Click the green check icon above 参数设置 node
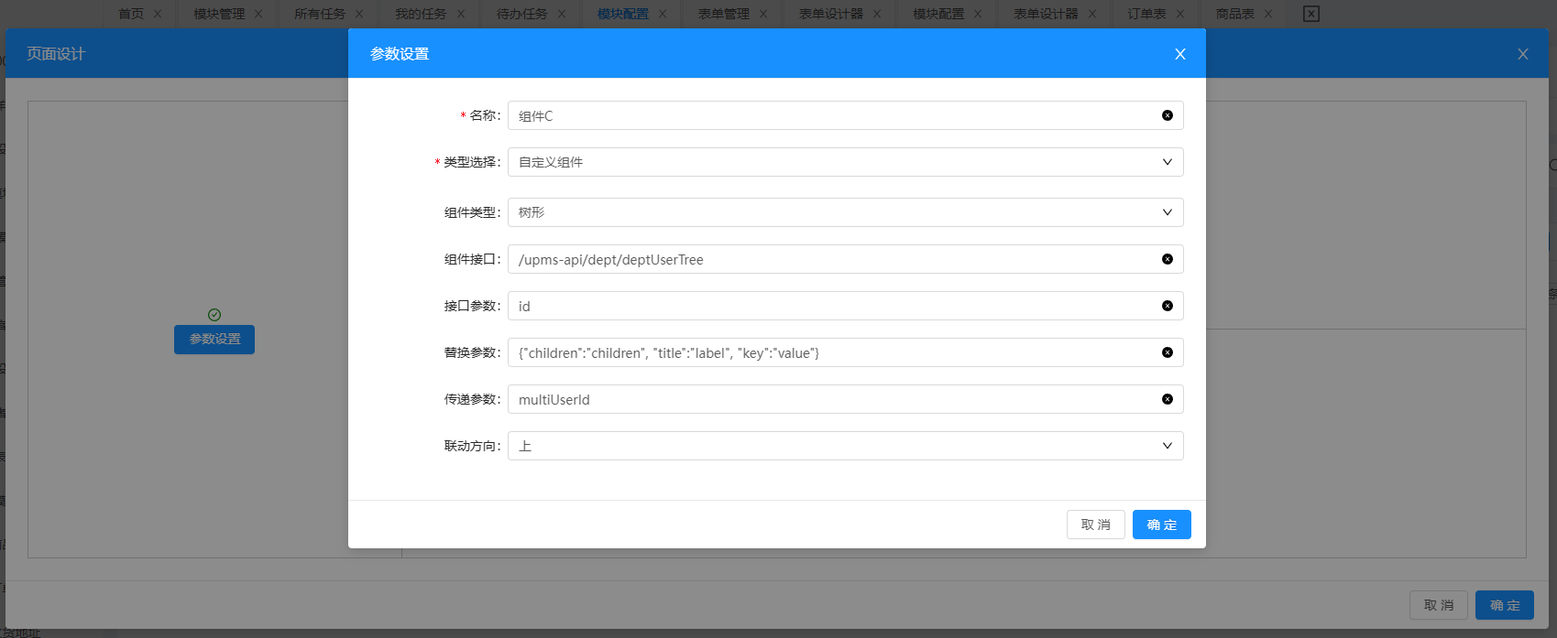The height and width of the screenshot is (638, 1557). point(214,315)
